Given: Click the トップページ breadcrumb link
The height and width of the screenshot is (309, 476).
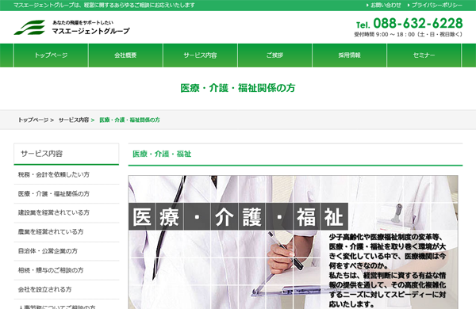Looking at the screenshot, I should 33,120.
